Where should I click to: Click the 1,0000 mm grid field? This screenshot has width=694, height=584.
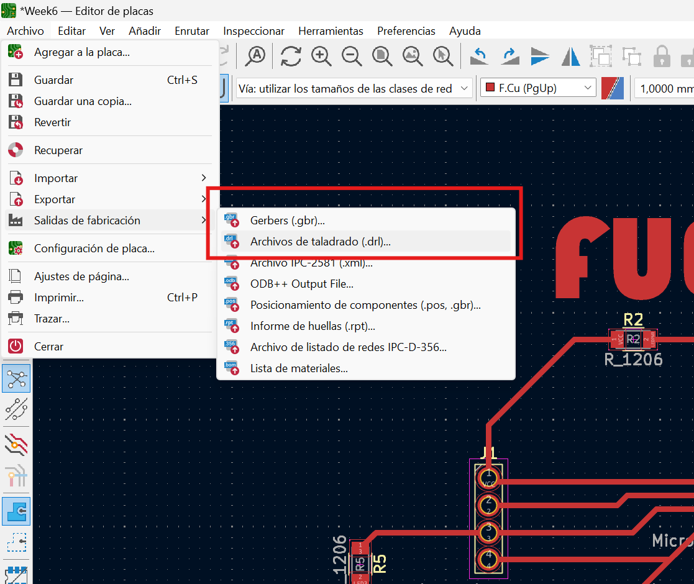(x=664, y=88)
